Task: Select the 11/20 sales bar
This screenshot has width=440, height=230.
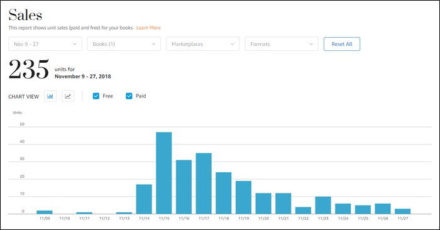Action: [x=263, y=204]
